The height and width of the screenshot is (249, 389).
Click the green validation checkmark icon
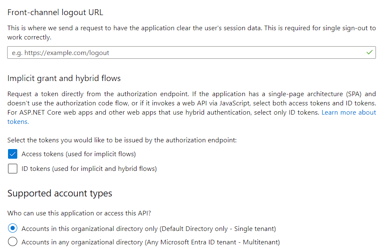tap(369, 52)
